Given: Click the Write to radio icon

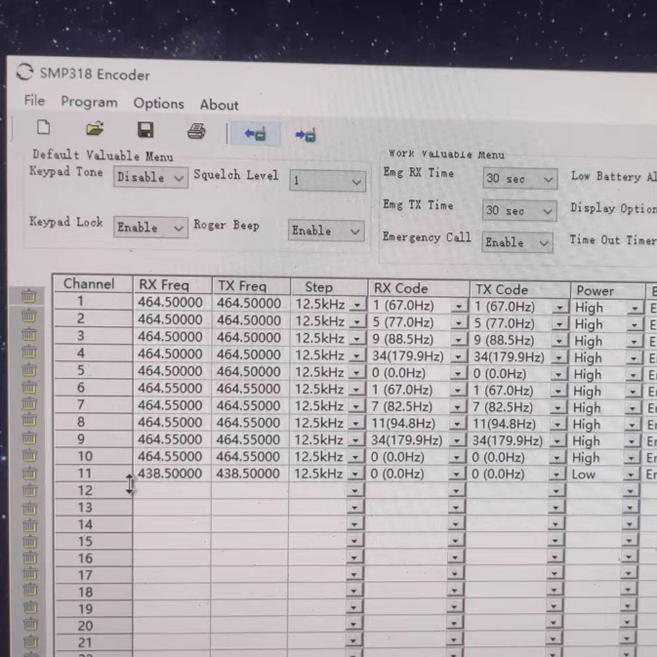Looking at the screenshot, I should 306,135.
